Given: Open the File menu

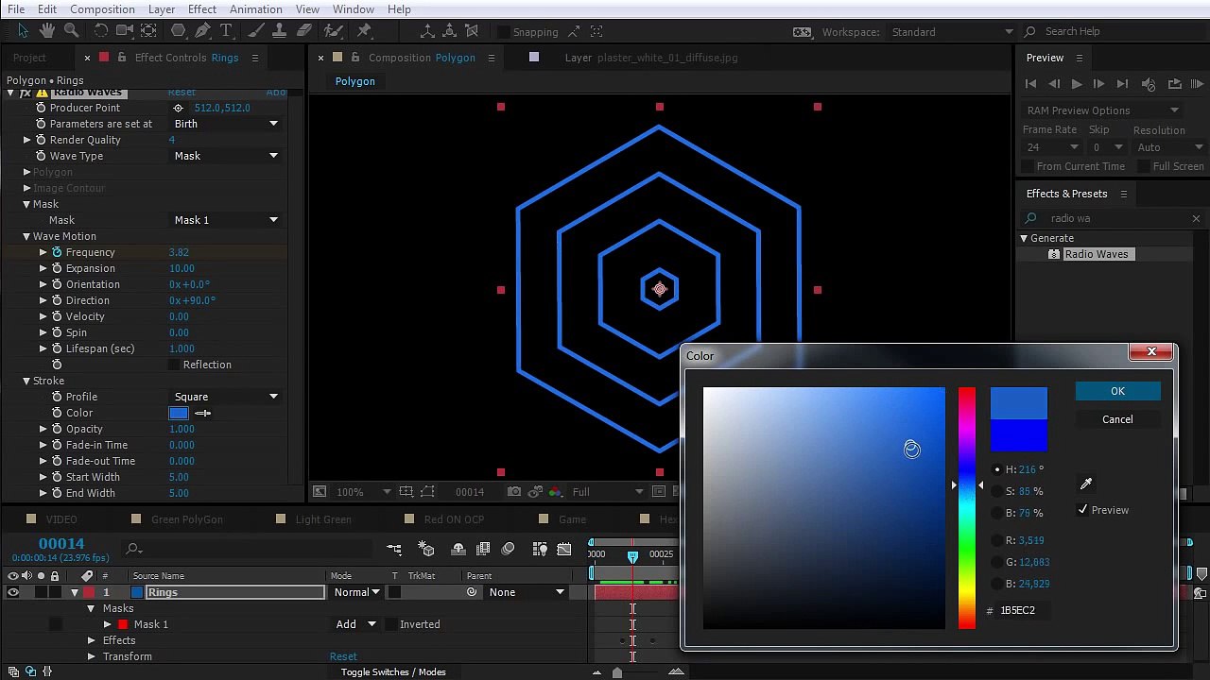Looking at the screenshot, I should 16,9.
